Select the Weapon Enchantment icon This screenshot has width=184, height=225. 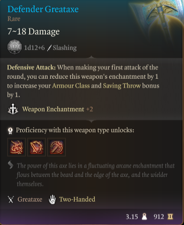13,109
